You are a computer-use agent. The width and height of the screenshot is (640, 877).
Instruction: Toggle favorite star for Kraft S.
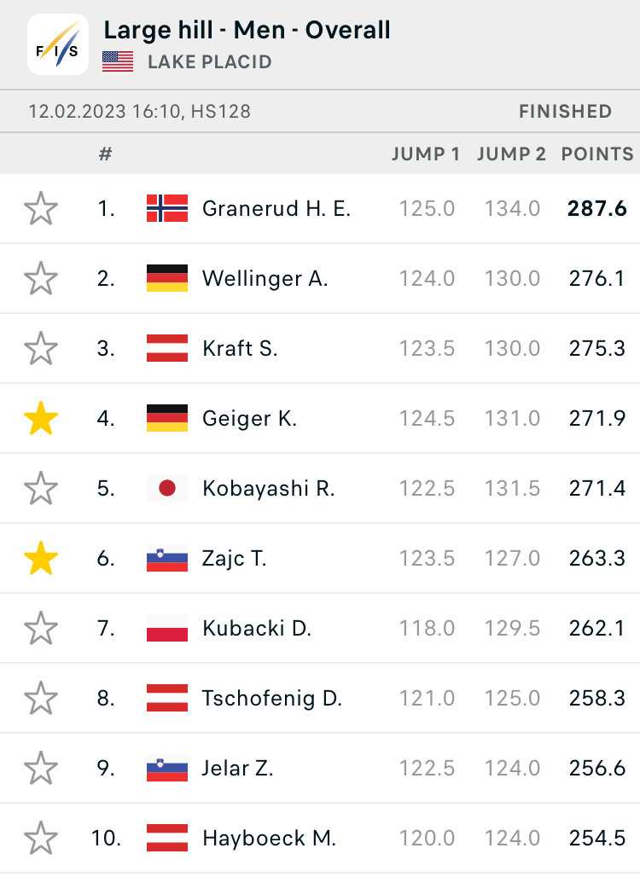[x=41, y=348]
